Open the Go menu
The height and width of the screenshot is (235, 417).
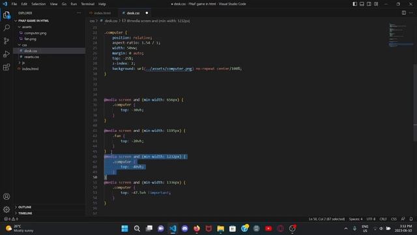(64, 4)
